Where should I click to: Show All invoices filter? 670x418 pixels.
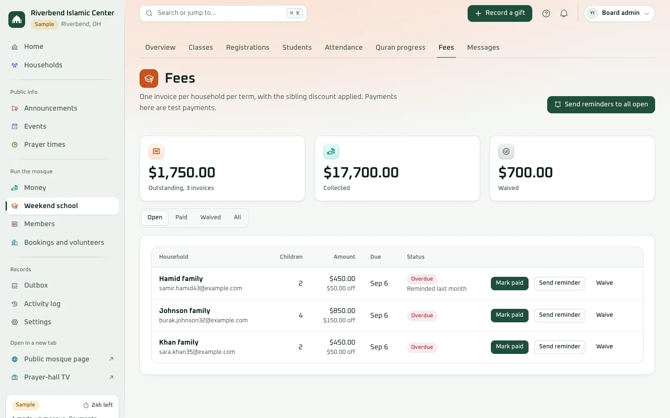(x=237, y=217)
